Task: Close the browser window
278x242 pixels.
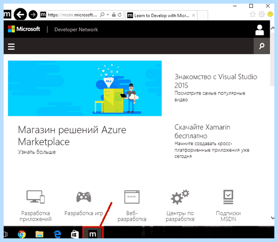Action: pyautogui.click(x=268, y=6)
